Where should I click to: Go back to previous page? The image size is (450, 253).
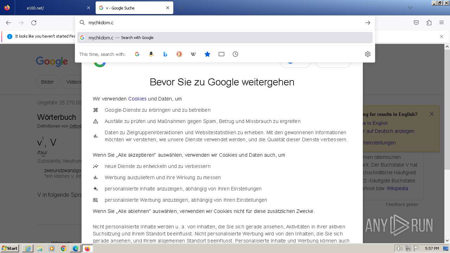tap(8, 22)
